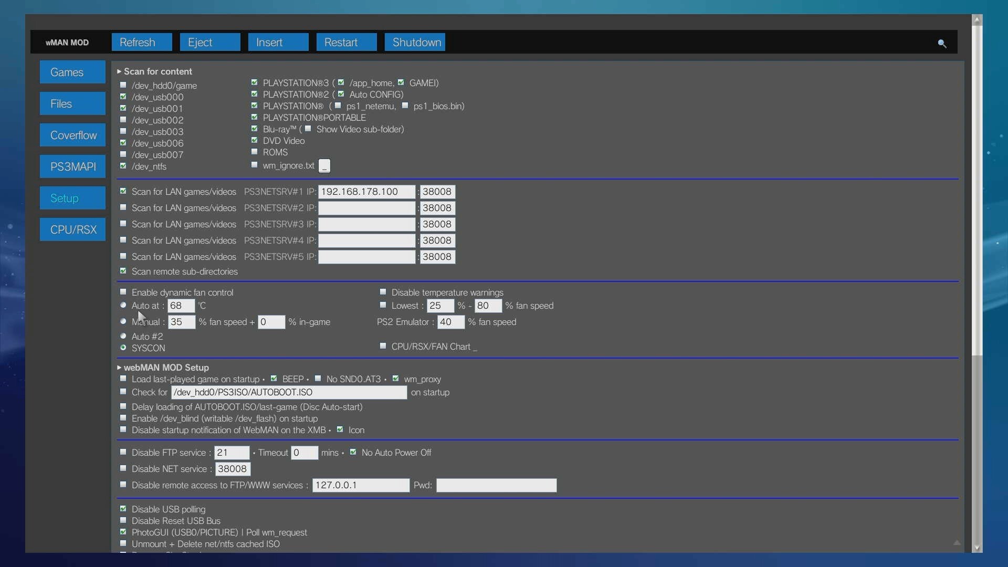Collapse the Scan for content section
This screenshot has width=1008, height=567.
point(119,71)
